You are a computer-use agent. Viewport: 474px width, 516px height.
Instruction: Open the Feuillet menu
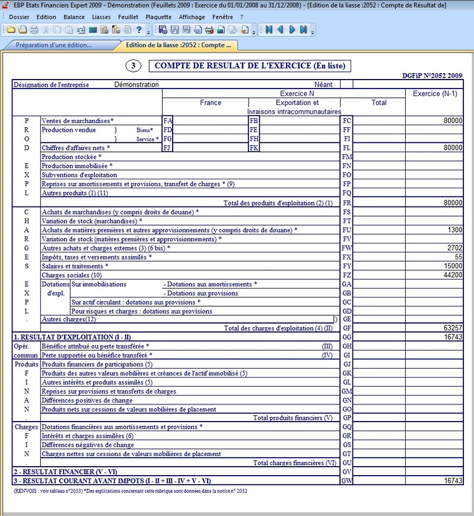coord(128,17)
